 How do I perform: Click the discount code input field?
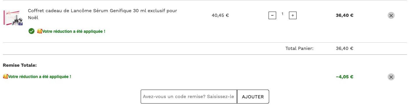(189, 97)
